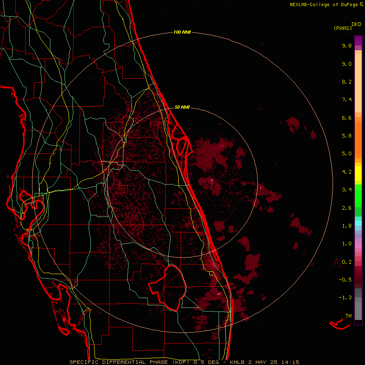Screen dimensions: 365x365
Task: Click the 1.8 value on the scale
Action: [347, 226]
